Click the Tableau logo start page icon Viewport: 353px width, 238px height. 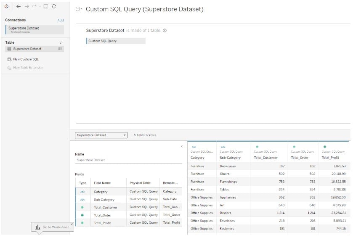coord(7,6)
